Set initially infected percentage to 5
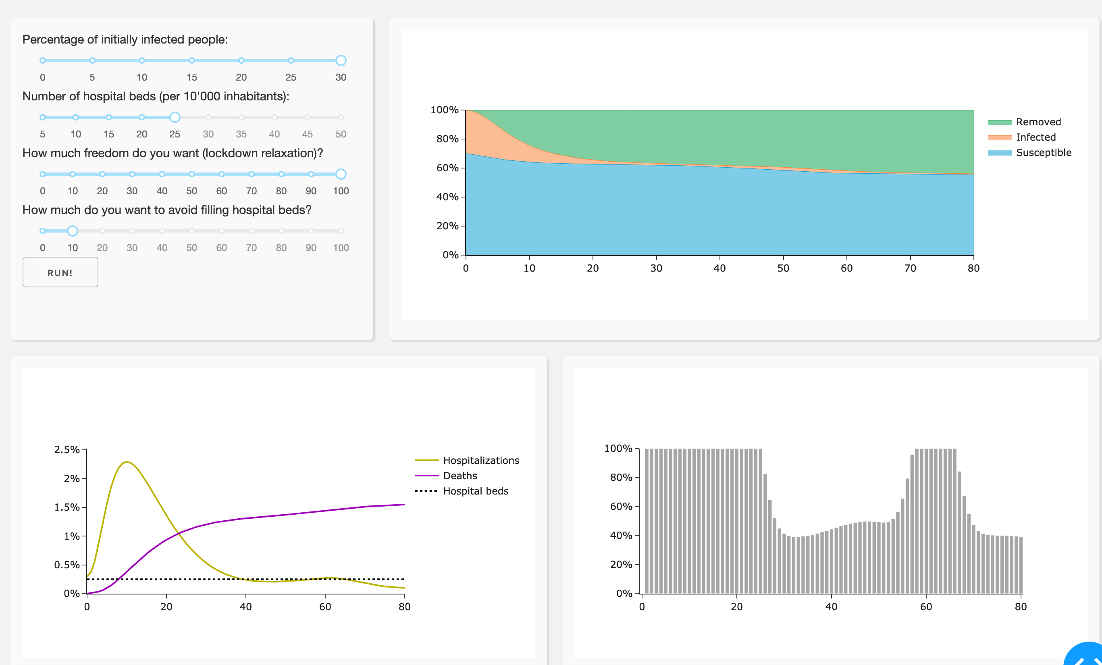The width and height of the screenshot is (1102, 665). tap(92, 60)
